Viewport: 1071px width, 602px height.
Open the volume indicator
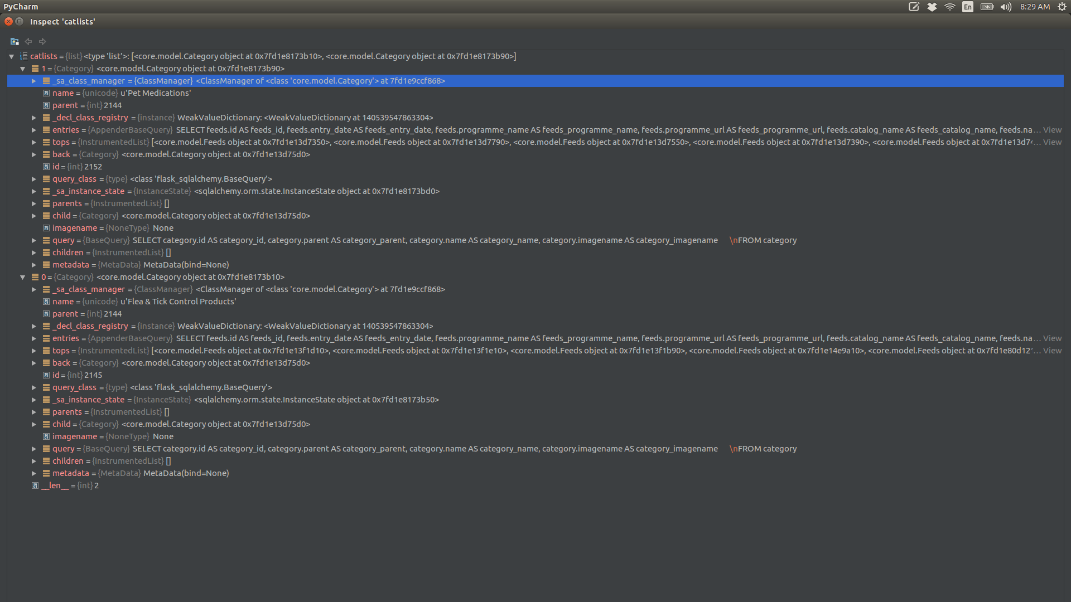1006,7
